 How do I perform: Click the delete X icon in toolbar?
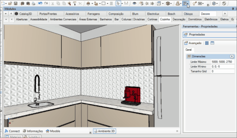[80, 3]
